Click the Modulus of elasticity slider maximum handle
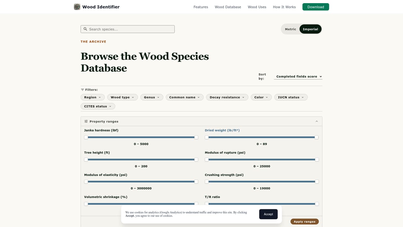This screenshot has width=403, height=227. pyautogui.click(x=196, y=182)
